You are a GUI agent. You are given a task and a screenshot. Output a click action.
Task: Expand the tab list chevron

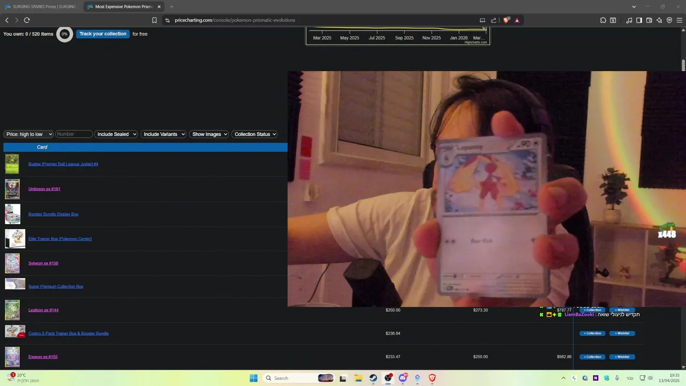[x=634, y=6]
